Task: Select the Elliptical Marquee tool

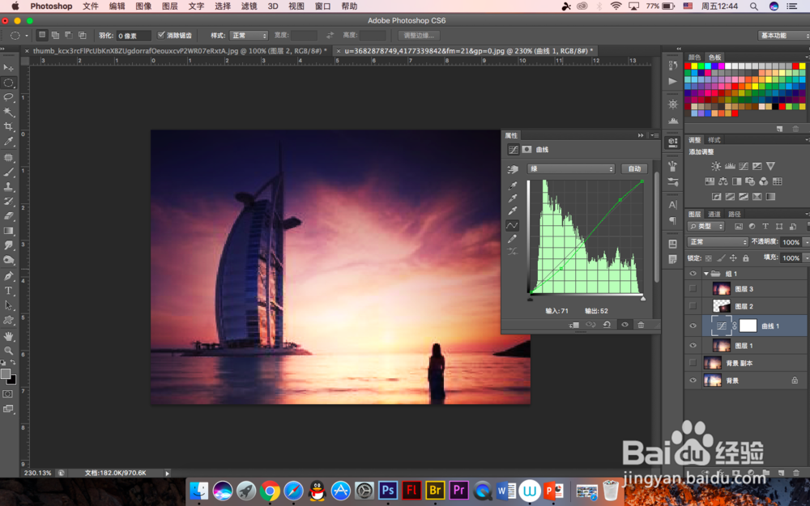Action: (x=9, y=83)
